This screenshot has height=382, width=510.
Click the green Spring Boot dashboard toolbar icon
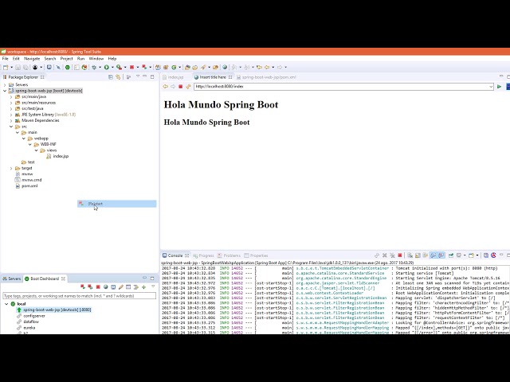pos(67,67)
